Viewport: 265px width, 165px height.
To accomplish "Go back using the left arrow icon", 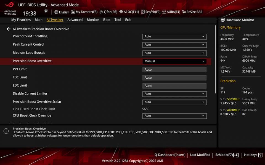I will [x=9, y=29].
